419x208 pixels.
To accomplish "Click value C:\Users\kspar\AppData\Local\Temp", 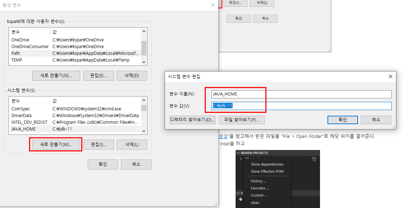I will click(x=91, y=60).
